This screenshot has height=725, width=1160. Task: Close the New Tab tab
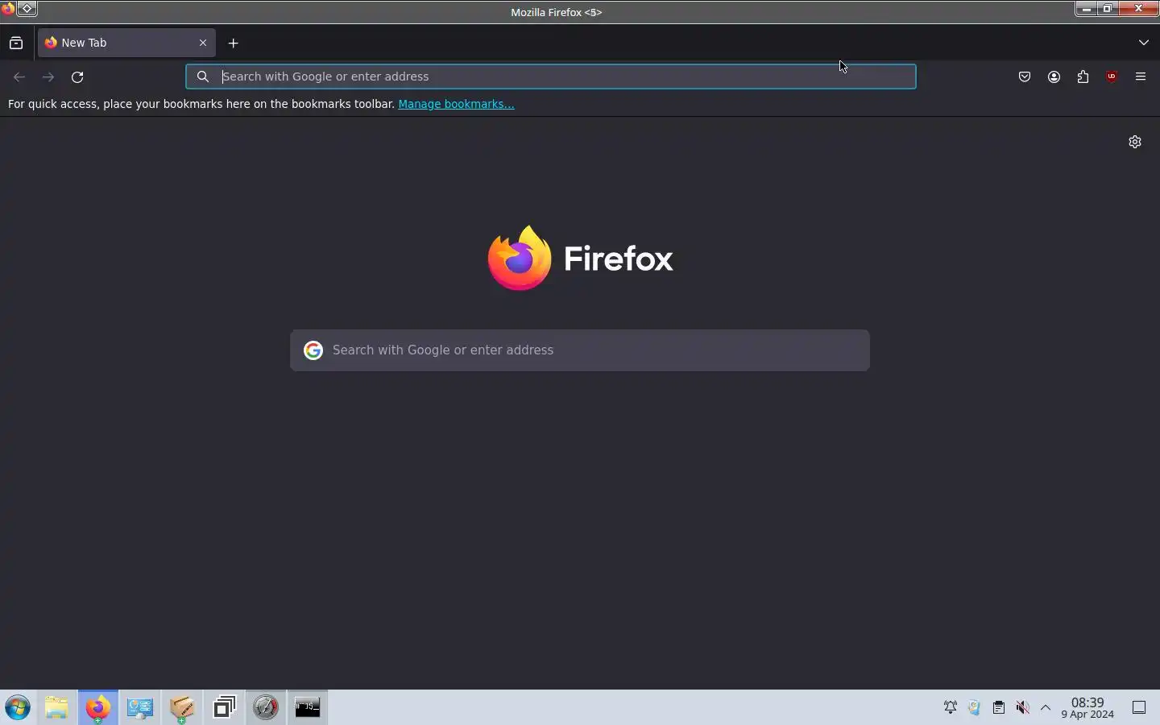pos(203,43)
